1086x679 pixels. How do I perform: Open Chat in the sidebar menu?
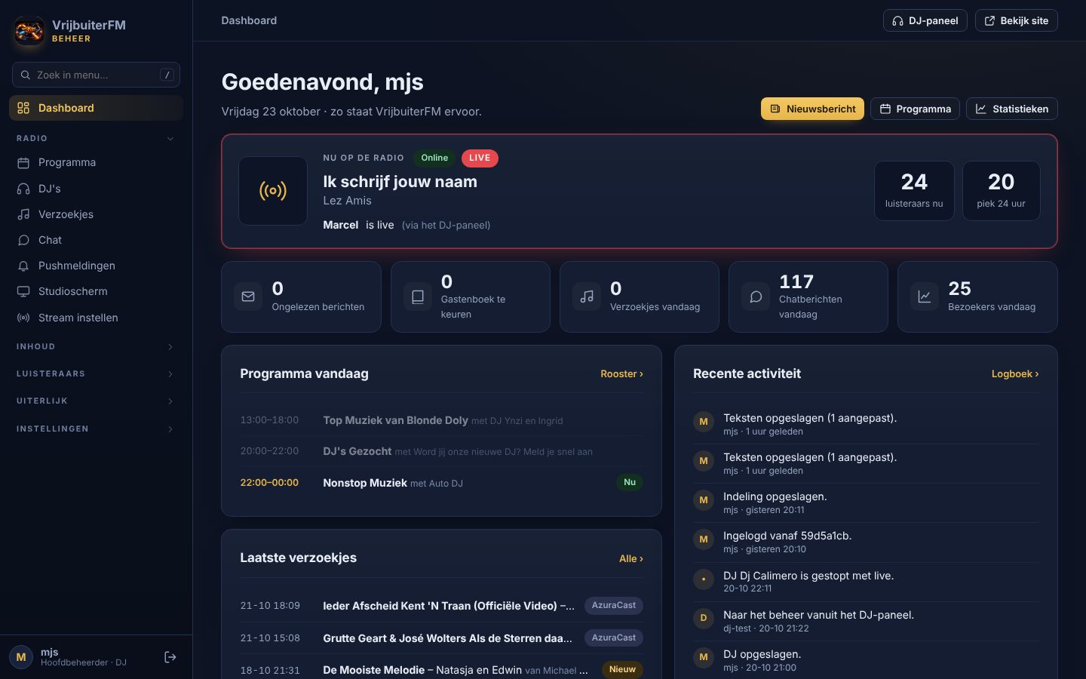pyautogui.click(x=96, y=240)
